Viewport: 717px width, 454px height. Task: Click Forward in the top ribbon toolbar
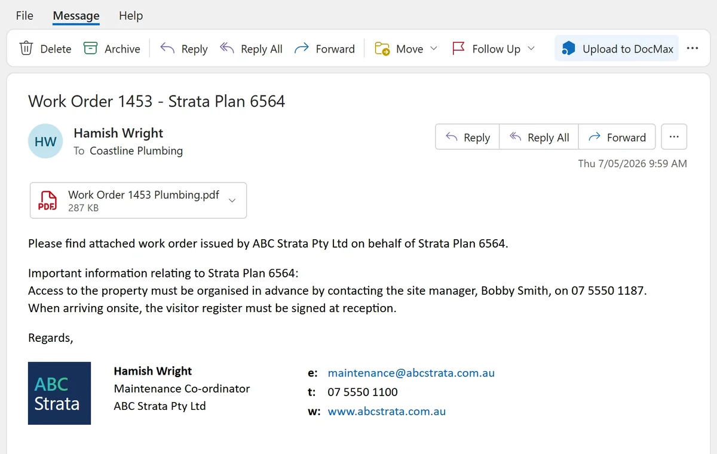click(325, 49)
